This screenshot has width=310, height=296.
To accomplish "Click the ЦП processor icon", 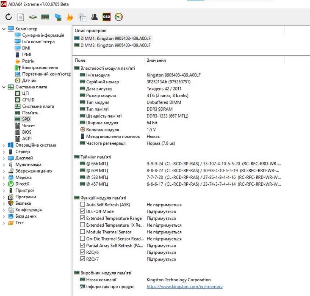I will 18,93.
